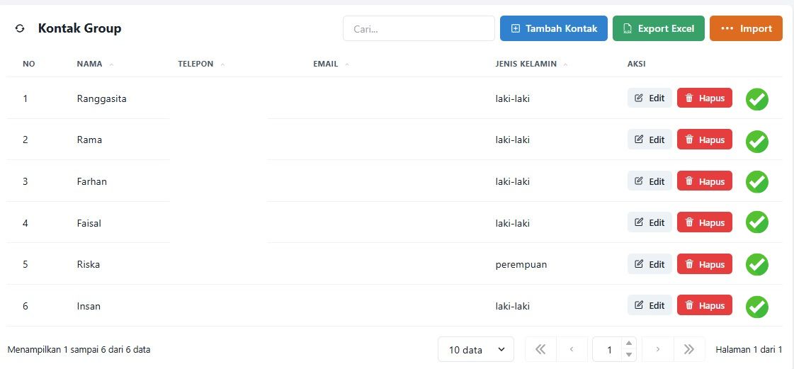
Task: Click next page chevron arrow
Action: pyautogui.click(x=657, y=349)
